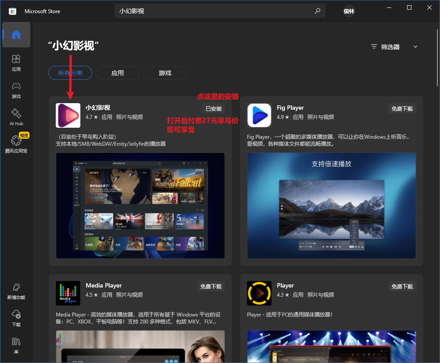Select the 应用 category filter chip
The width and height of the screenshot is (440, 363).
pyautogui.click(x=118, y=73)
